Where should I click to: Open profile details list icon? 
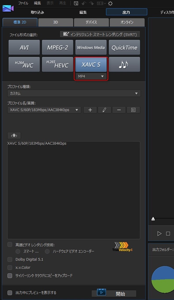[133, 110]
